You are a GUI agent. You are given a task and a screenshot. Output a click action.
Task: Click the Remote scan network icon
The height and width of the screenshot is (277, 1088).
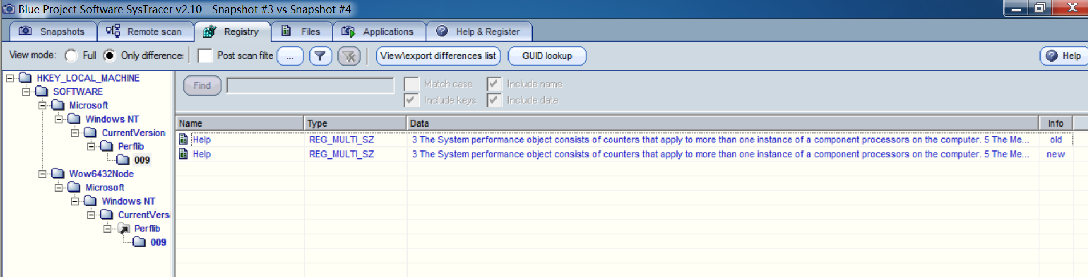point(113,31)
